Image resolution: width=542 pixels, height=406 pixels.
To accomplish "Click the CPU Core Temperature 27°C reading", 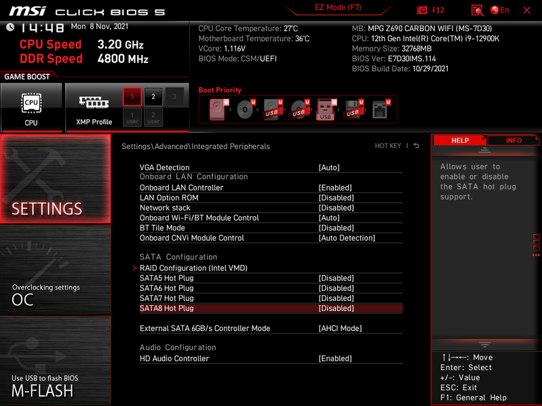I will tap(248, 28).
